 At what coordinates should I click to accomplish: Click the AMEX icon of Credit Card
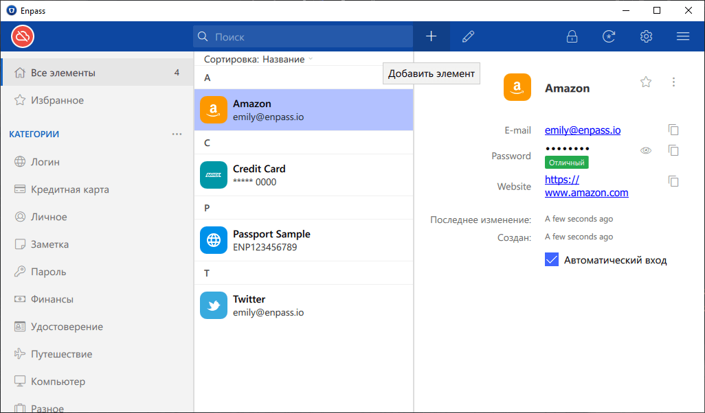click(x=214, y=175)
